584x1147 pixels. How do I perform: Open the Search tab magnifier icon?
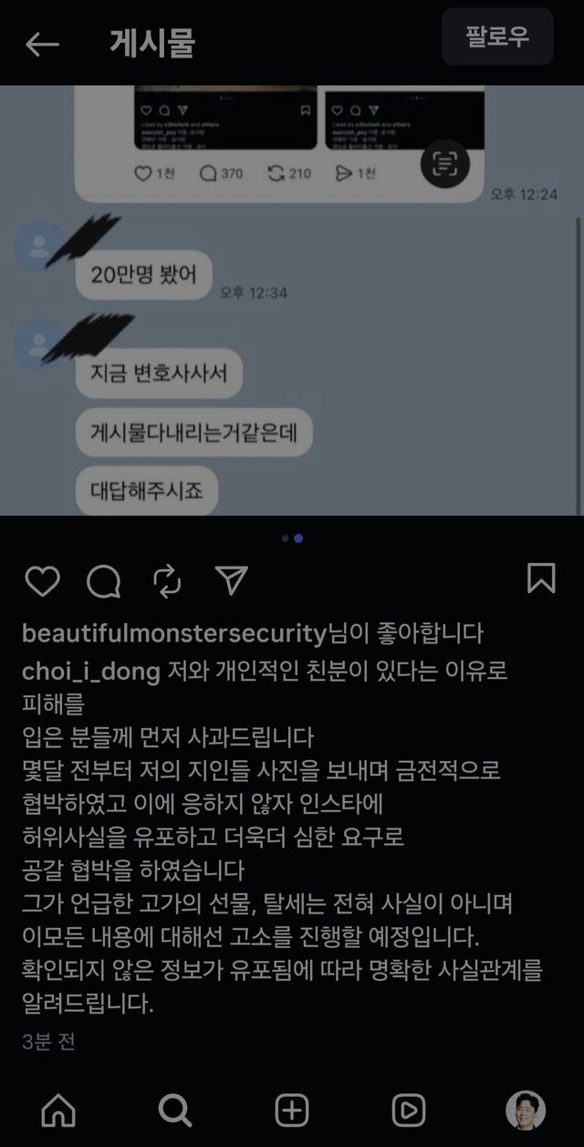tap(175, 1111)
